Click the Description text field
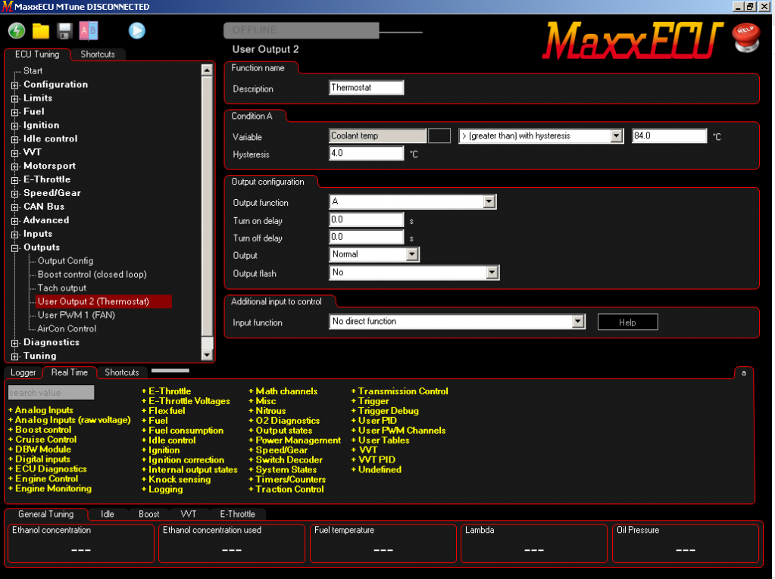 [x=366, y=87]
